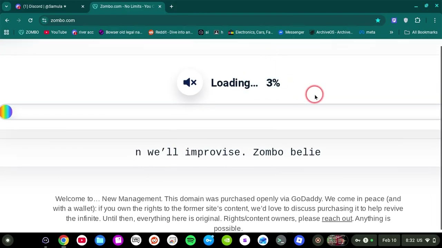The width and height of the screenshot is (442, 248).
Task: Open the ZOMBO bookmark
Action: coord(29,32)
